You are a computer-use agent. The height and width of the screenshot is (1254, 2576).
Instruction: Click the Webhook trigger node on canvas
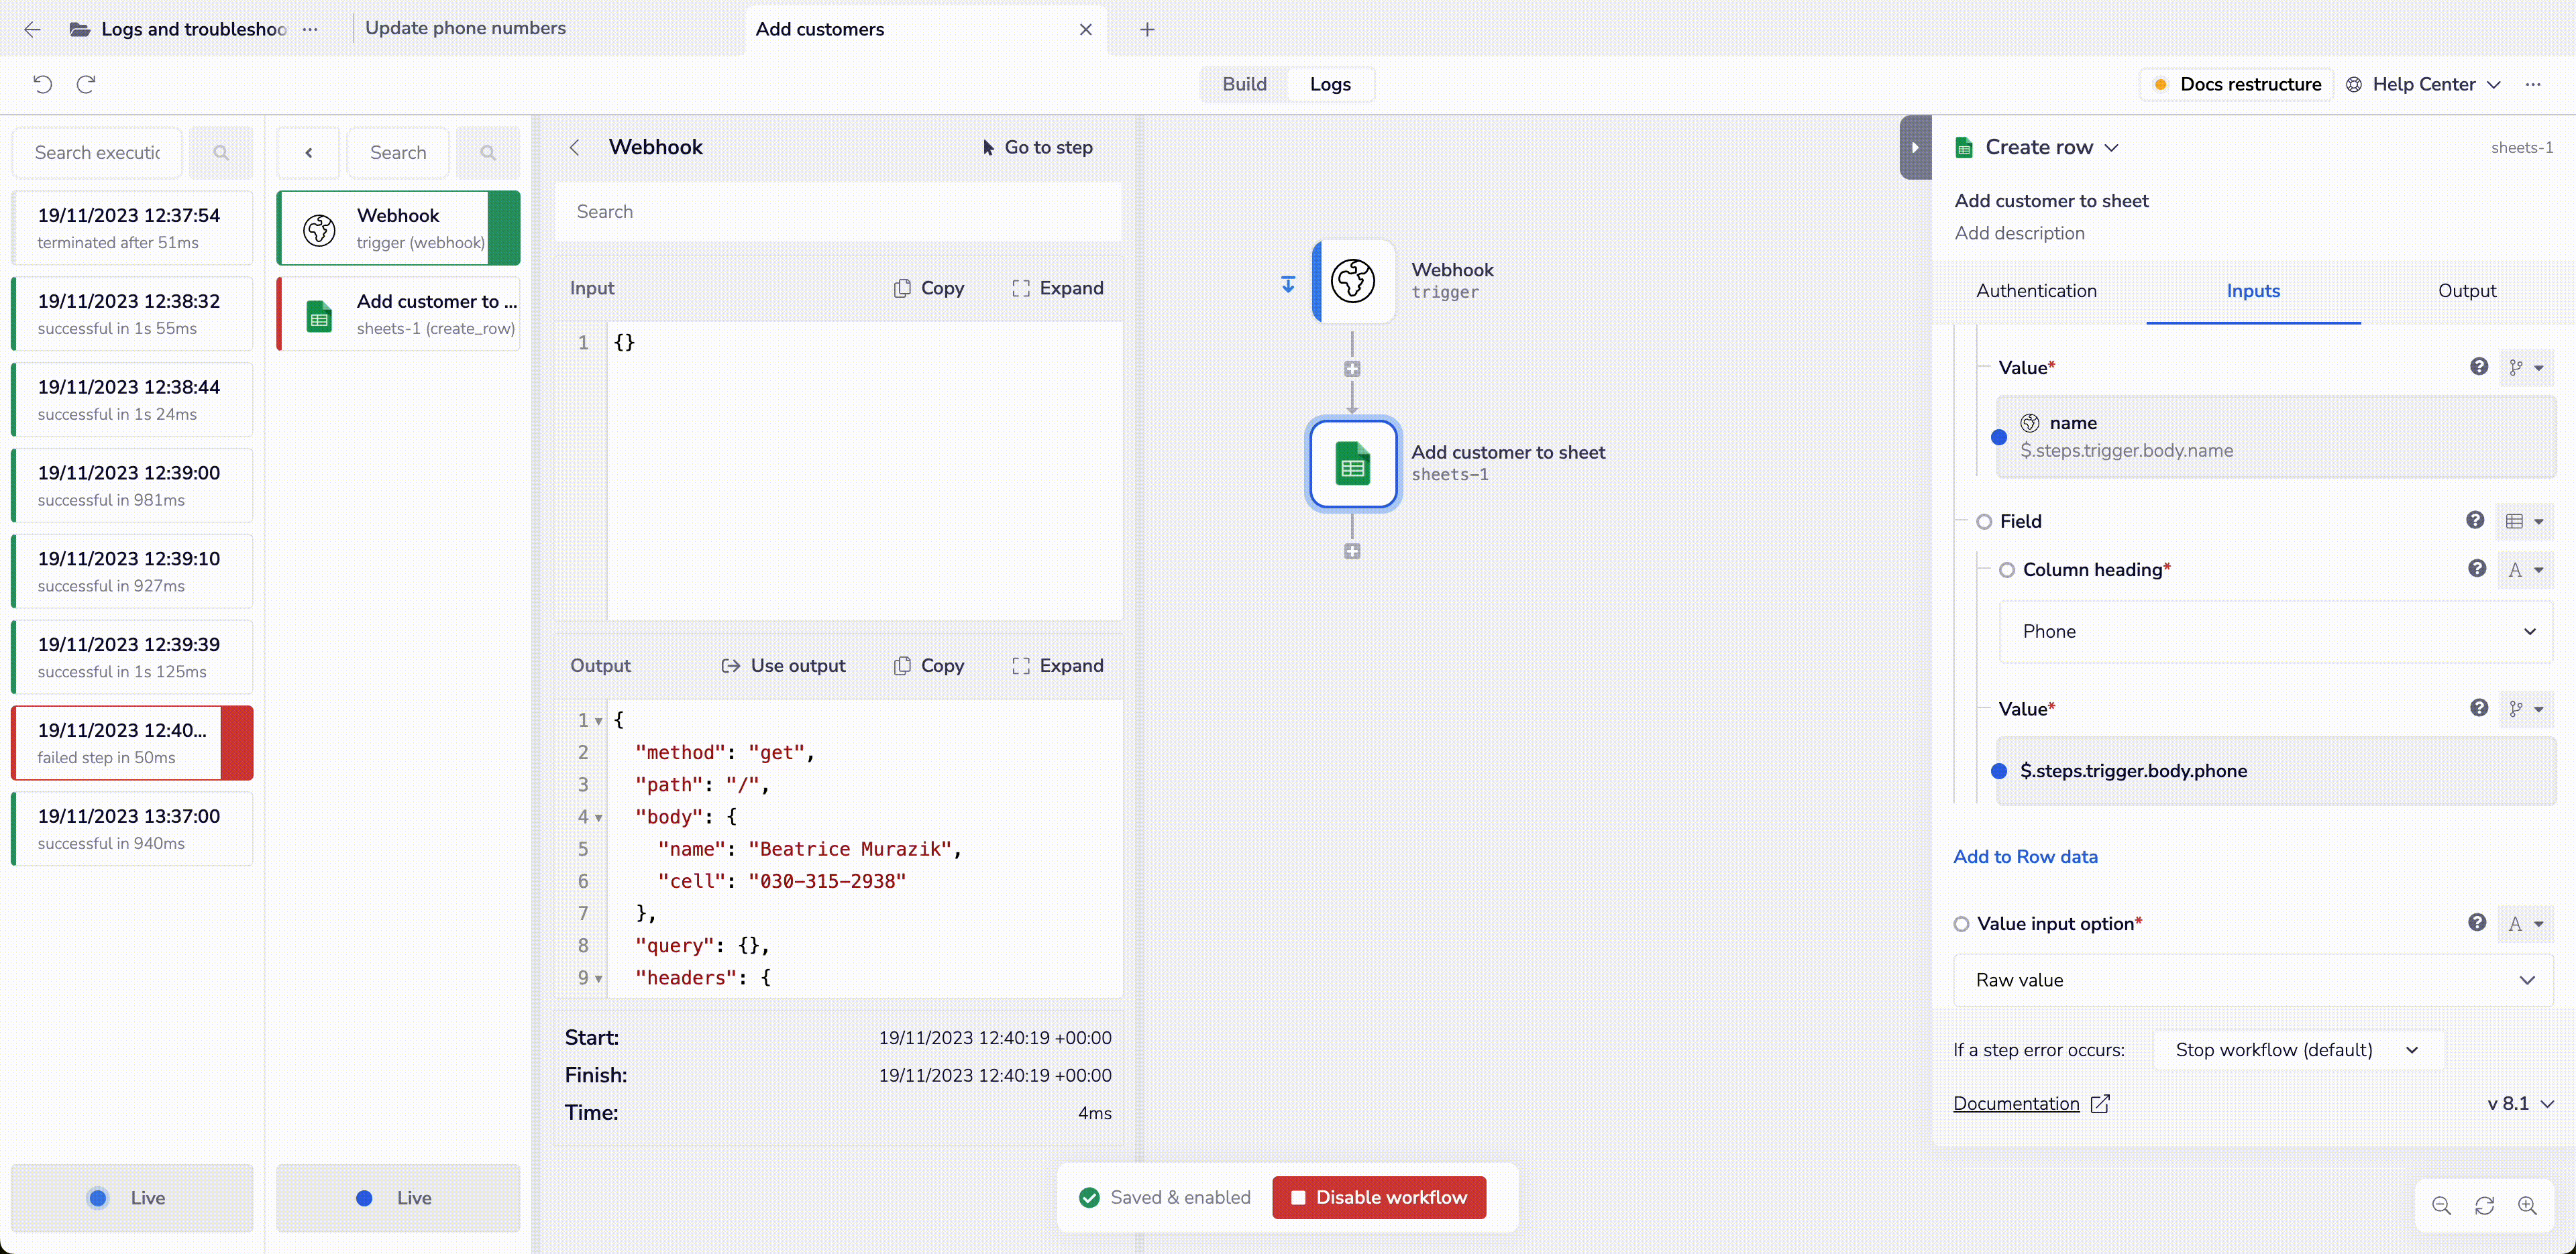pos(1353,281)
